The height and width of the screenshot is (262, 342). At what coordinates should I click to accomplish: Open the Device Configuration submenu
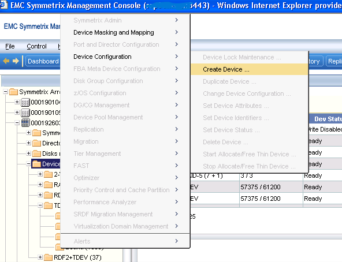(x=125, y=57)
